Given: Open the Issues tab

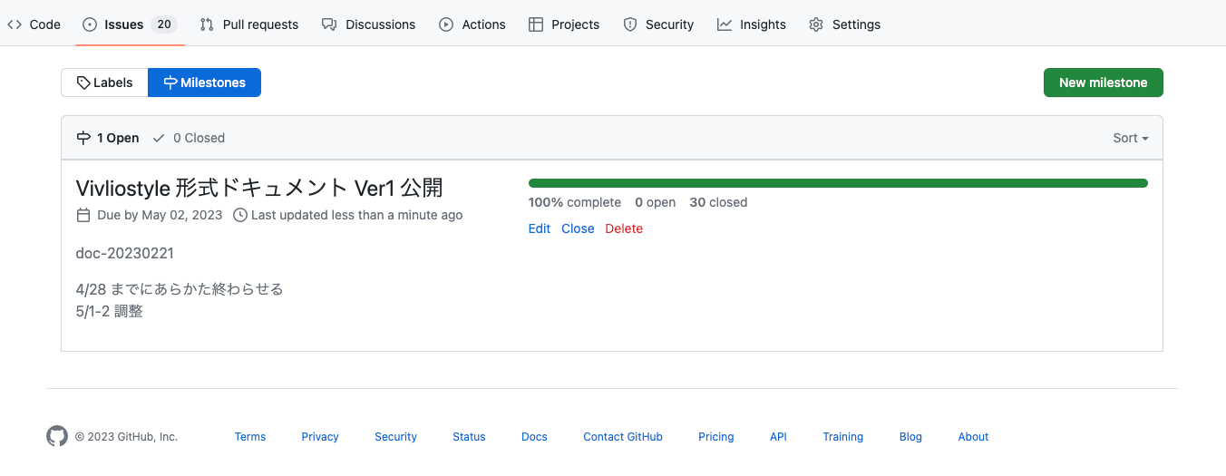Looking at the screenshot, I should [x=130, y=24].
